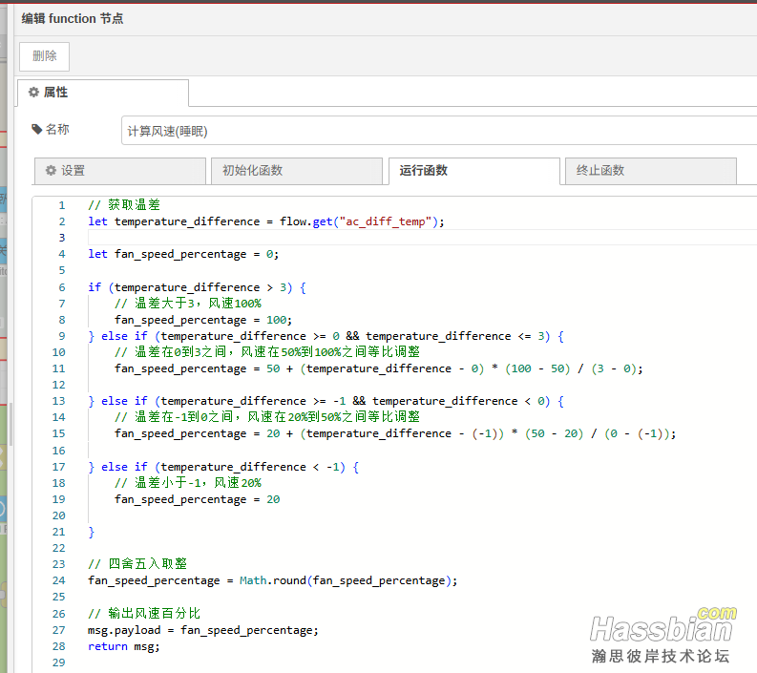This screenshot has height=673, width=757.
Task: Click 'if (temperature_difference > 3) {' on line 6
Action: tap(197, 287)
